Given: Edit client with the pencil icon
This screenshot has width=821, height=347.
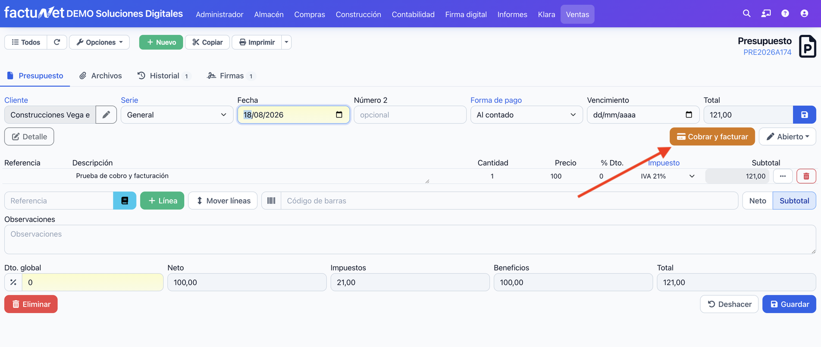Looking at the screenshot, I should click(106, 114).
